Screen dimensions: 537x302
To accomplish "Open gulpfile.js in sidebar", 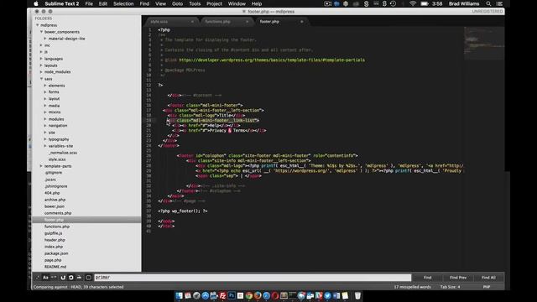I will 54,233.
